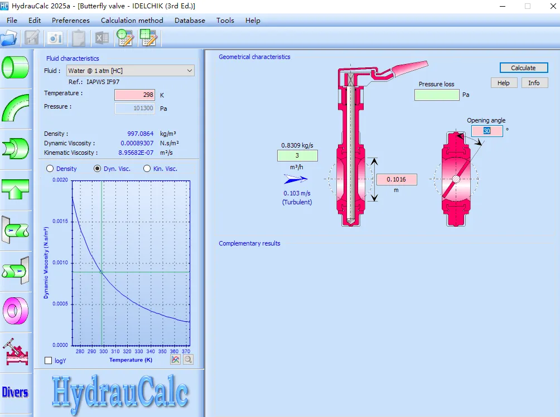Click the Help button beside Info
The width and height of the screenshot is (560, 417).
point(504,83)
